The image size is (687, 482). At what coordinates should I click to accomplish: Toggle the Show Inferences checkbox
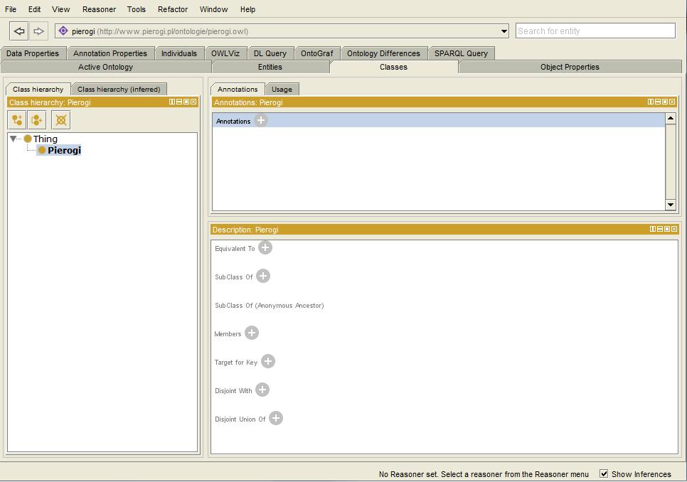point(604,473)
